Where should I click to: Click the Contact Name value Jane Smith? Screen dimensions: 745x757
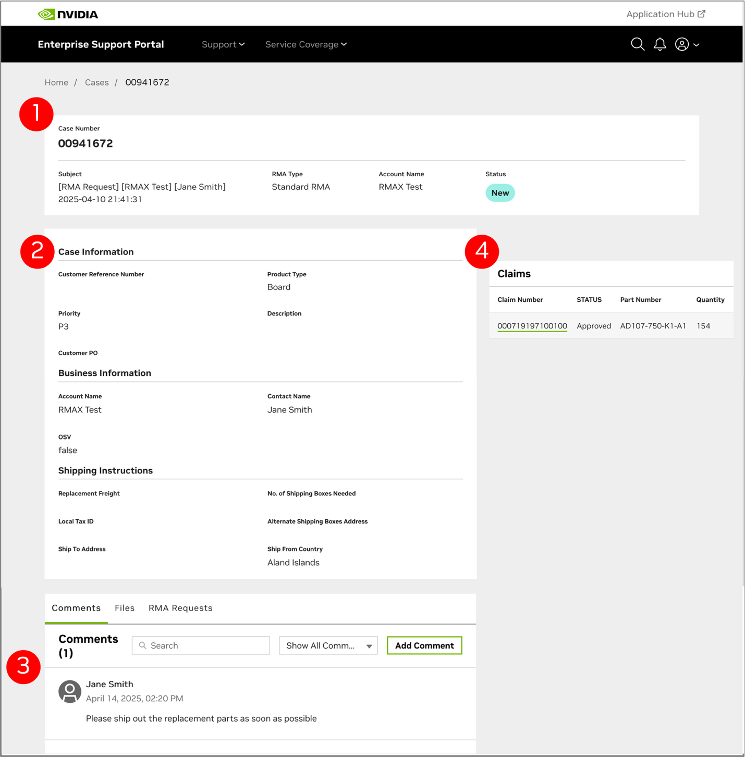[x=290, y=410]
